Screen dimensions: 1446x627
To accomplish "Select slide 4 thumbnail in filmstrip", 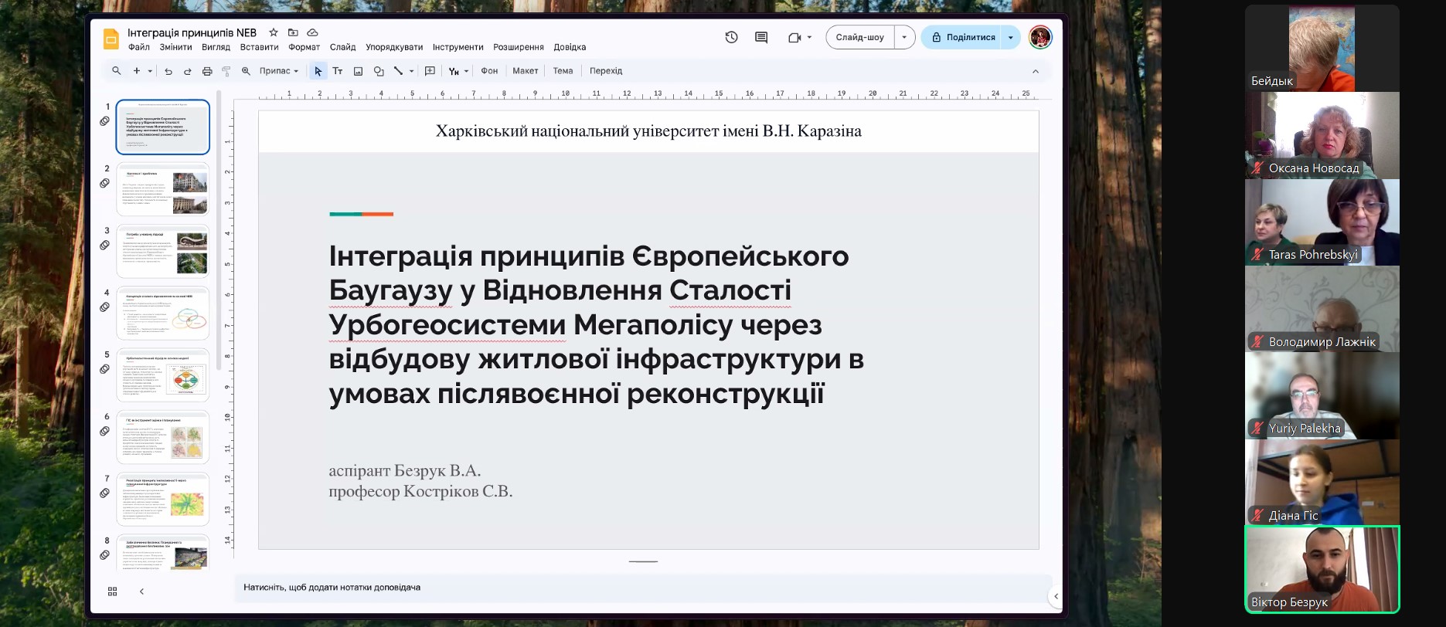I will 163,313.
